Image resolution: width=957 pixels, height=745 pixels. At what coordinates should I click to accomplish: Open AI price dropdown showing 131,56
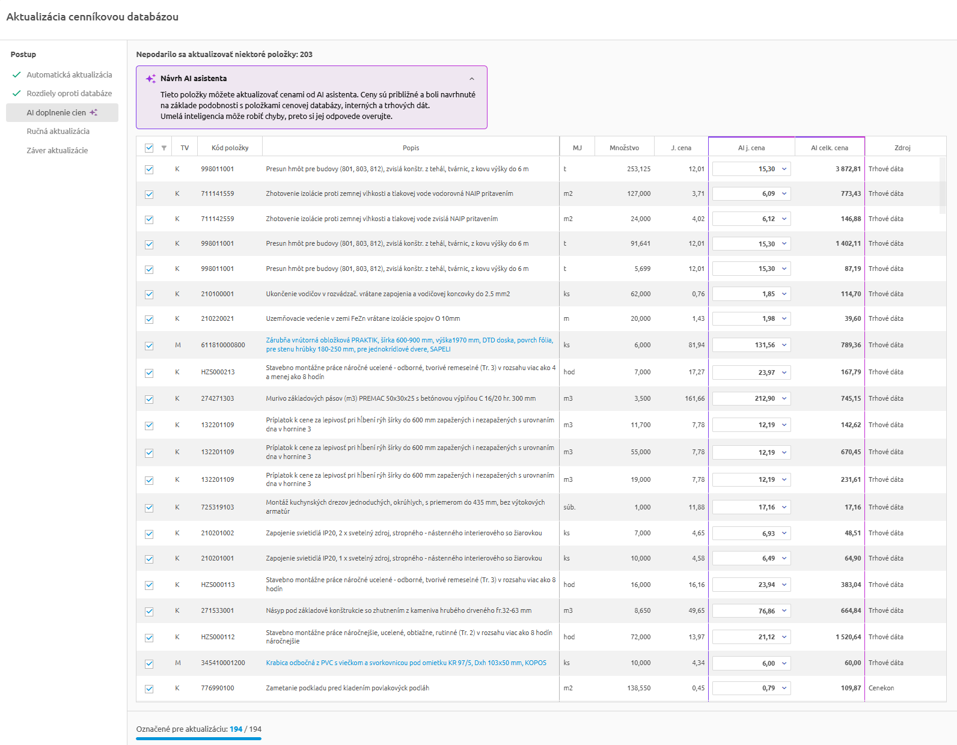coord(784,345)
